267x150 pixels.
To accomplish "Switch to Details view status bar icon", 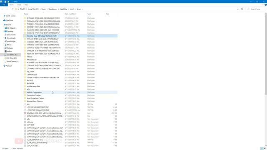I will [262, 148].
